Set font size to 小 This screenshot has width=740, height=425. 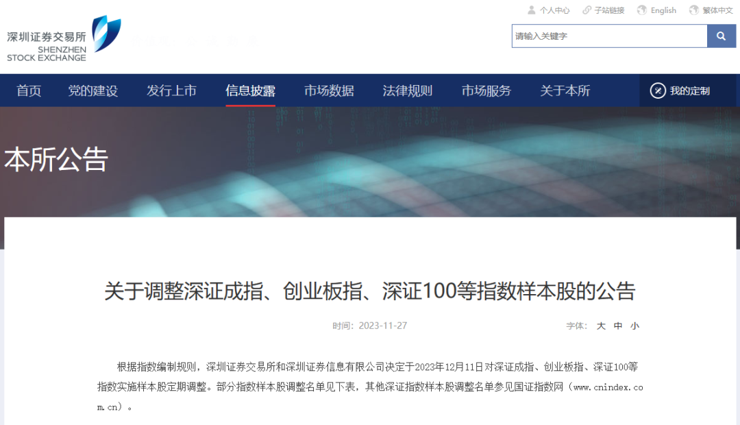(634, 326)
